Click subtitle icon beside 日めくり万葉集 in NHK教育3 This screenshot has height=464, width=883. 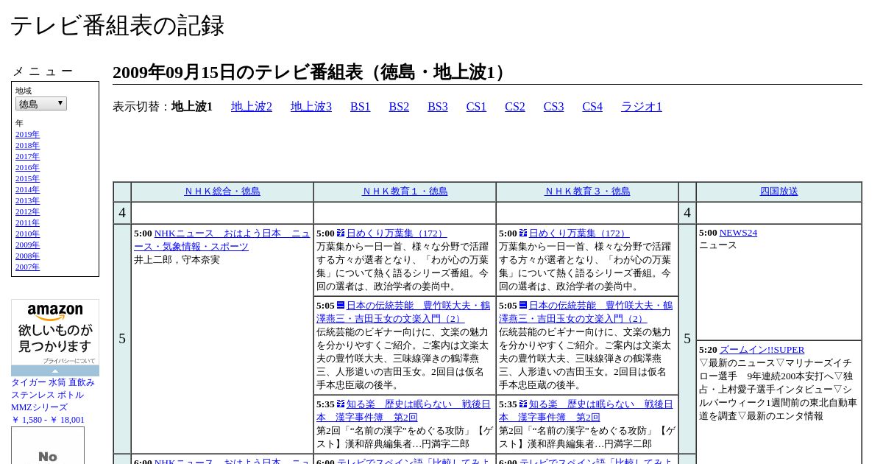[523, 233]
